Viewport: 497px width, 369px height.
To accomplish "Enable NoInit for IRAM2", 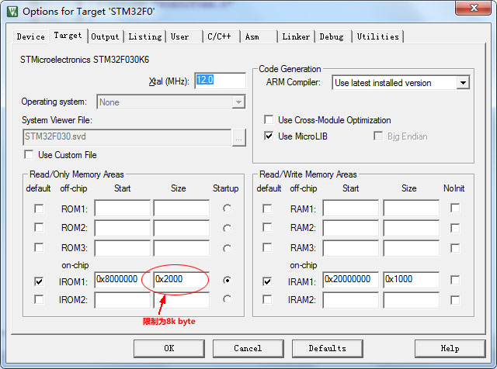I will [x=455, y=300].
